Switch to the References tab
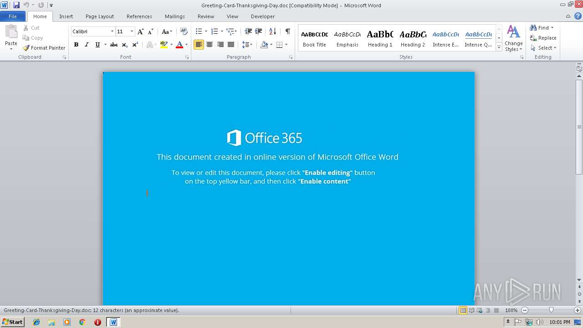 pos(139,16)
